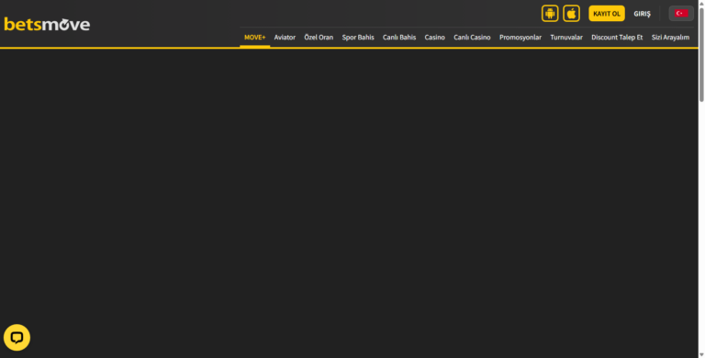This screenshot has height=358, width=705.
Task: Open the Canlı Casino menu item
Action: 472,38
